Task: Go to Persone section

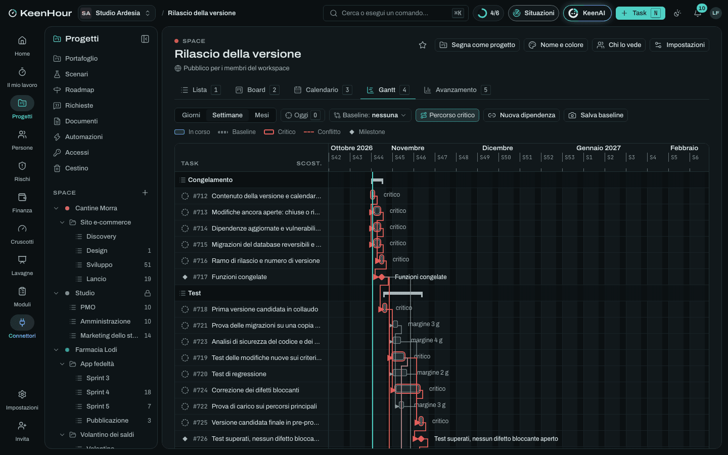Action: click(x=22, y=140)
